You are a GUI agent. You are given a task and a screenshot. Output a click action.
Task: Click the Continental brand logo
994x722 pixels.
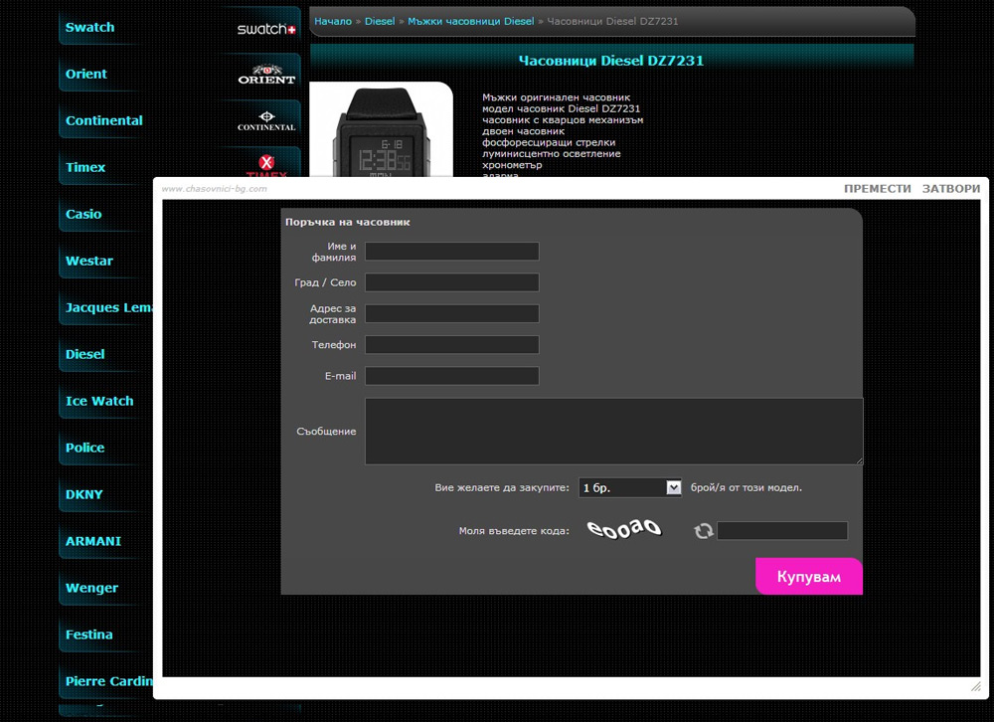click(x=266, y=121)
